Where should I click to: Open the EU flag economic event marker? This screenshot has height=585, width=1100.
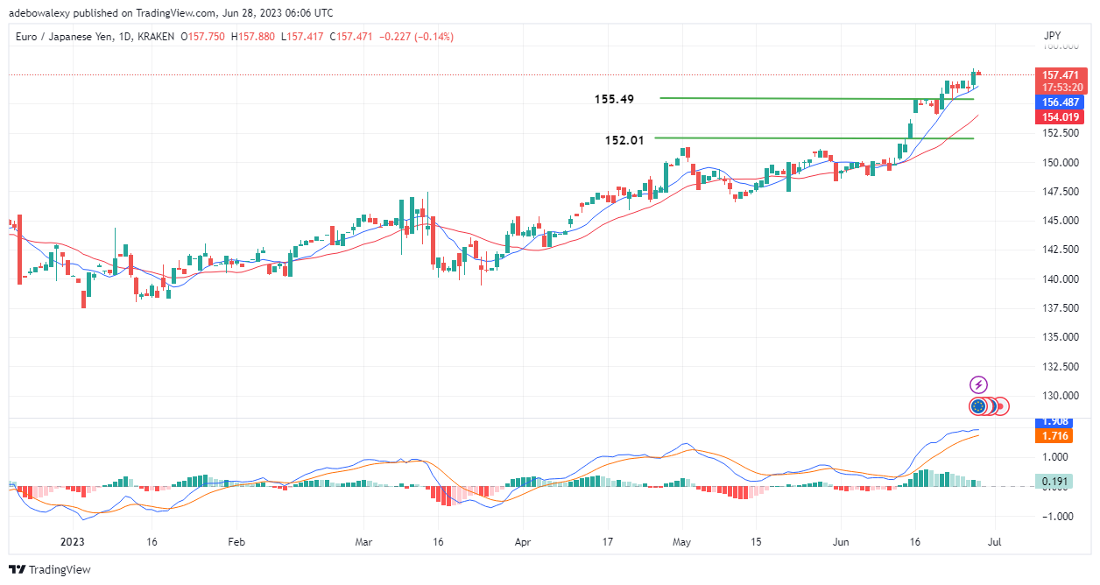pyautogui.click(x=978, y=406)
